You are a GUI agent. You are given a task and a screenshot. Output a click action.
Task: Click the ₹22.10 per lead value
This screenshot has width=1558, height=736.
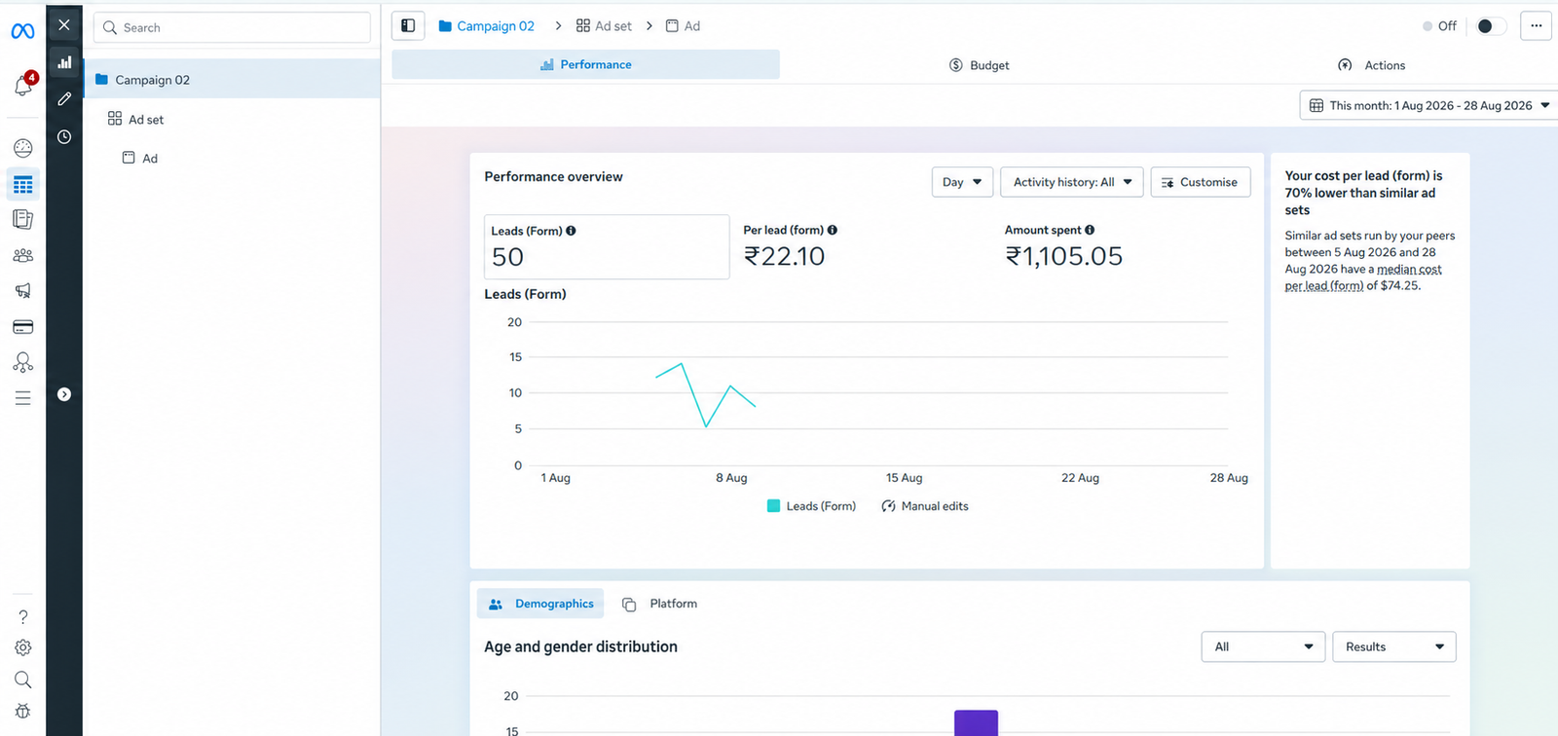pos(784,256)
